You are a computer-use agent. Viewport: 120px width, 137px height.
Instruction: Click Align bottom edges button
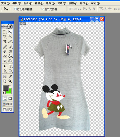pyautogui.click(x=79, y=9)
